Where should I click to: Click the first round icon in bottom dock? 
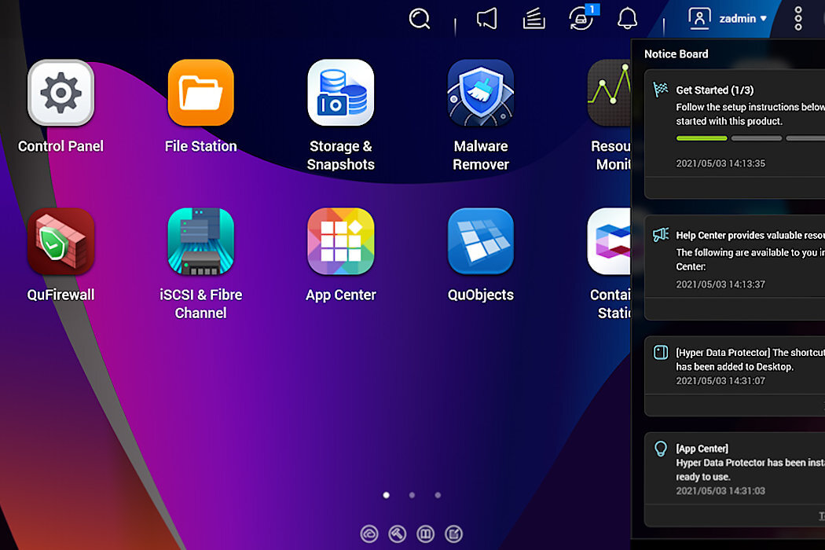coord(369,534)
